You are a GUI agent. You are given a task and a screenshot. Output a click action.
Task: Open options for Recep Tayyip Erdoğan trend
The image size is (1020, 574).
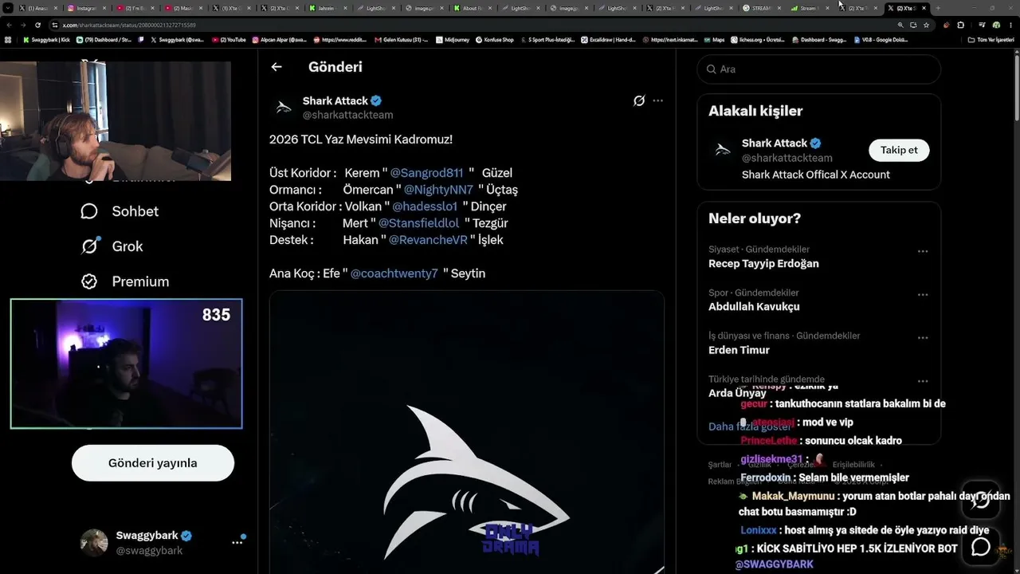coord(923,251)
